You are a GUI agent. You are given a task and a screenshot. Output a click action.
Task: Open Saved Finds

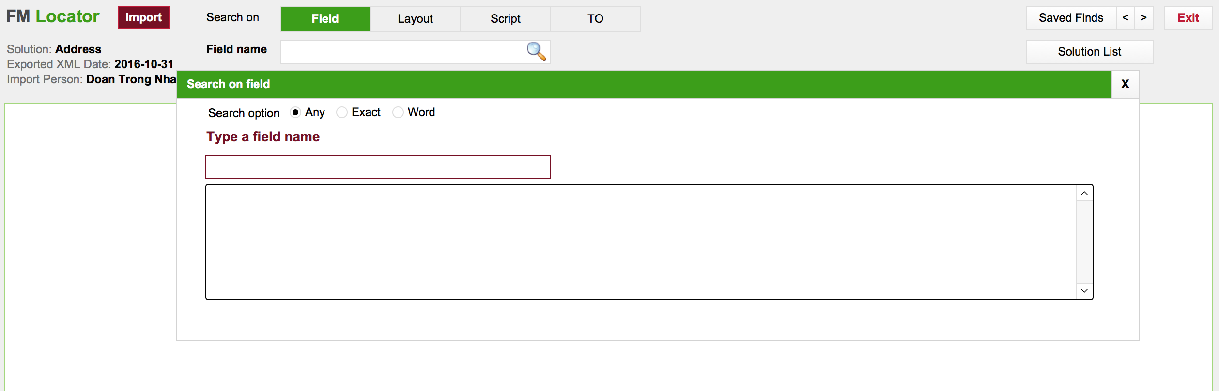[x=1070, y=18]
